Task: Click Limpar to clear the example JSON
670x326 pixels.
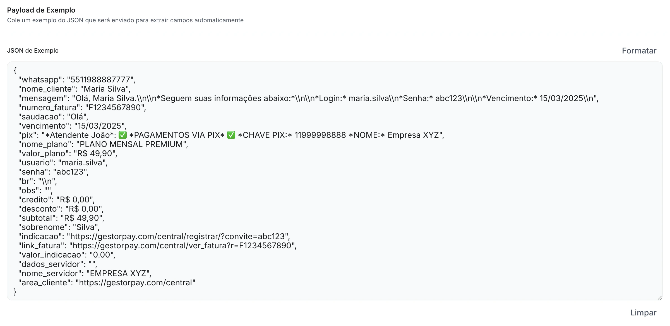Action: point(643,313)
